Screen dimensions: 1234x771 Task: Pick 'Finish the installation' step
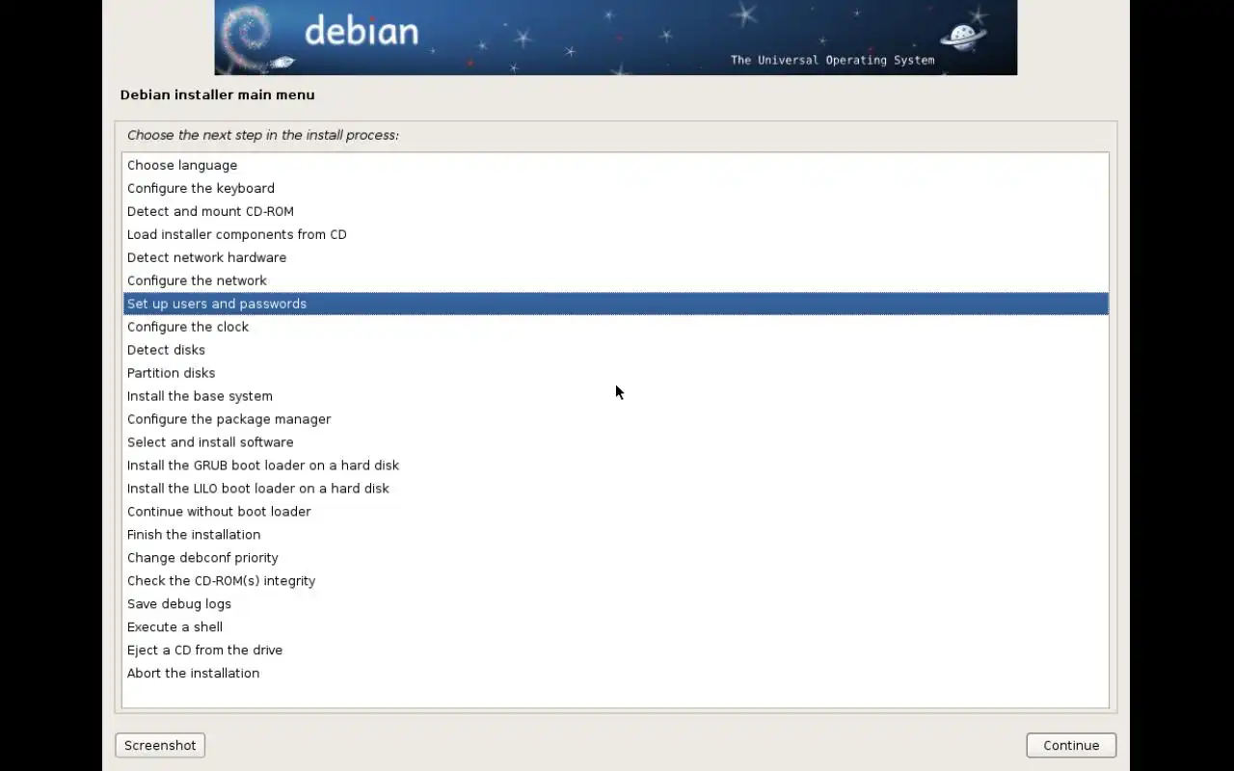tap(615, 535)
